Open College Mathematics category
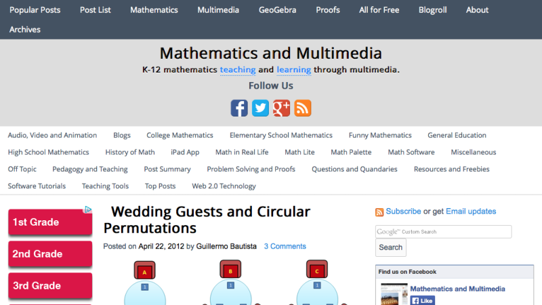Screen dimensions: 542x305 pyautogui.click(x=180, y=135)
